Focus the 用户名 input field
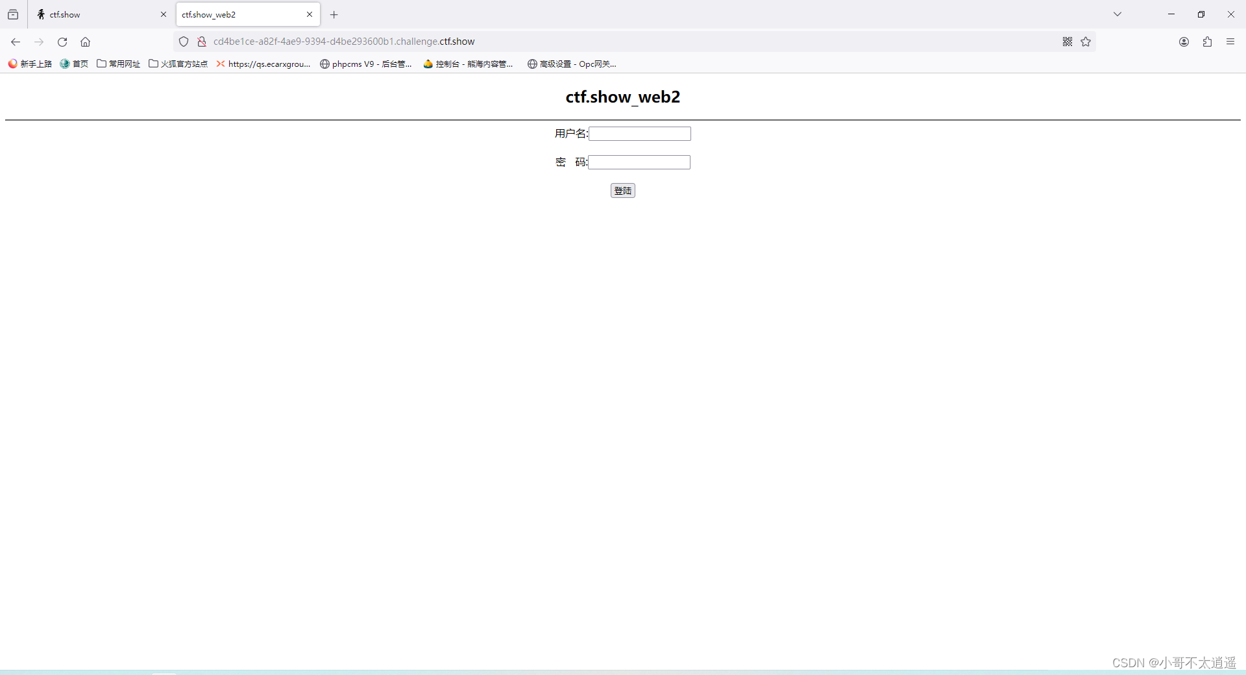 [640, 134]
